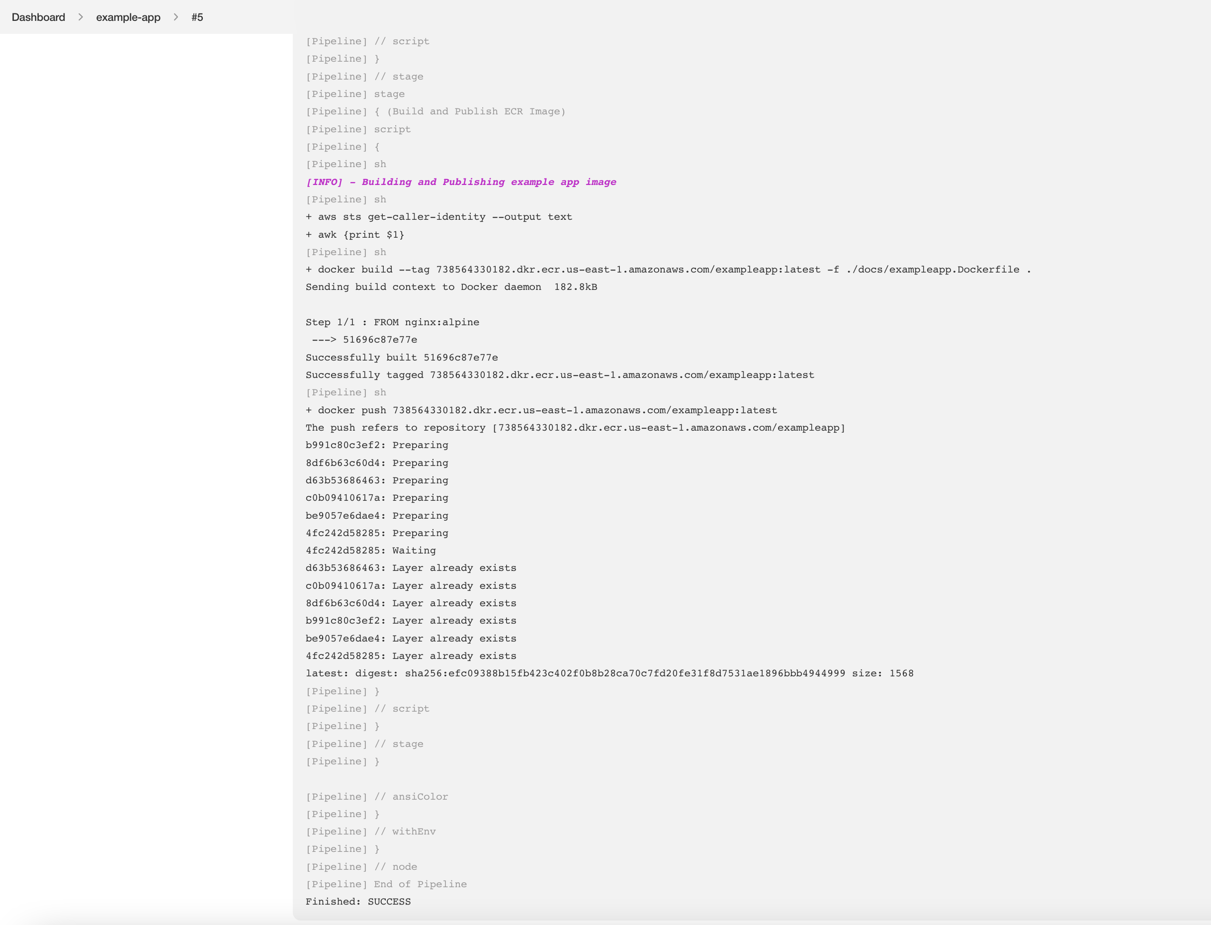Expand the chevron after Dashboard breadcrumb
This screenshot has width=1211, height=925.
(x=81, y=17)
